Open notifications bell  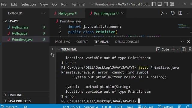click(187, 107)
